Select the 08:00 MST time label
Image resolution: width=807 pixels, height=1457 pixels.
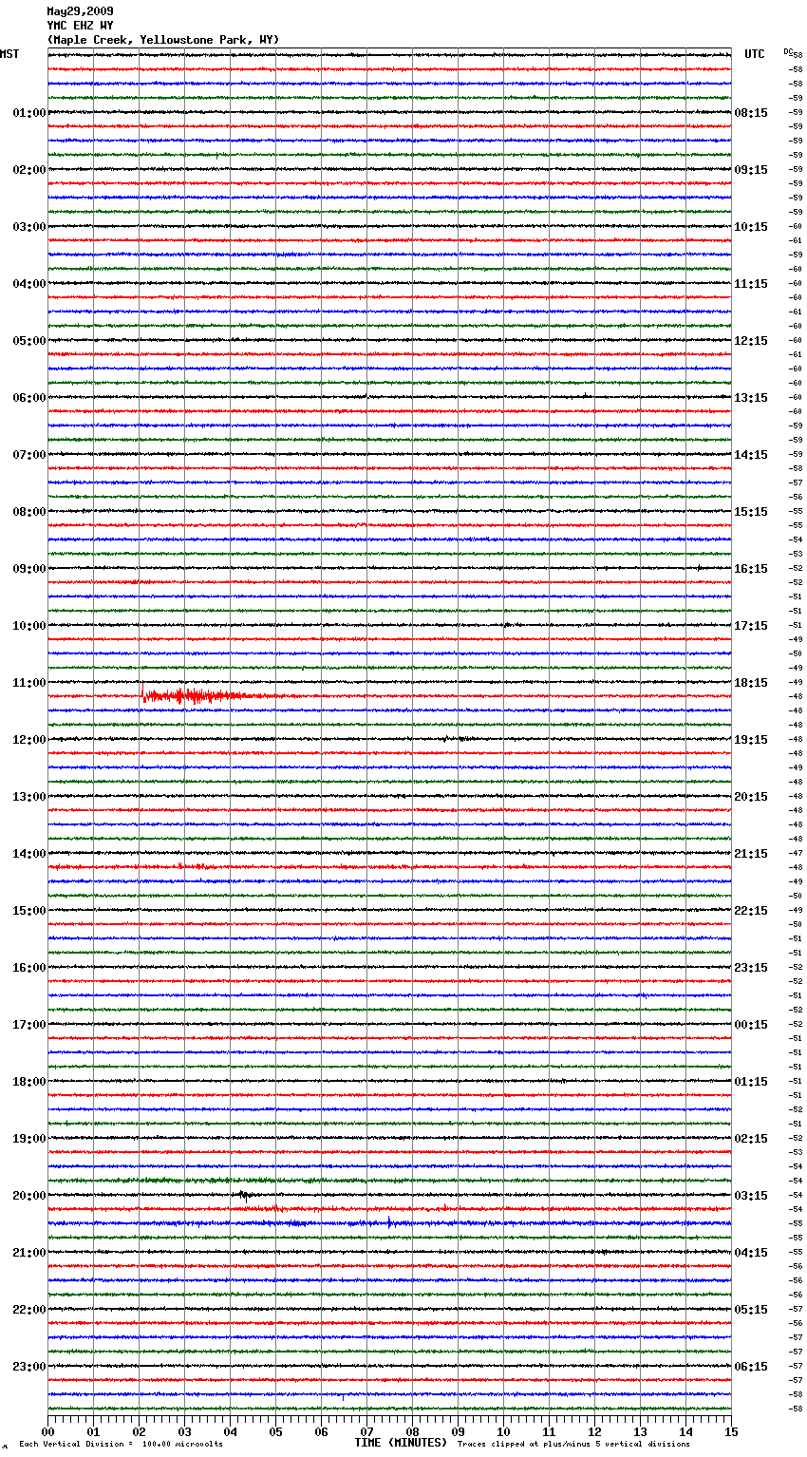click(29, 512)
